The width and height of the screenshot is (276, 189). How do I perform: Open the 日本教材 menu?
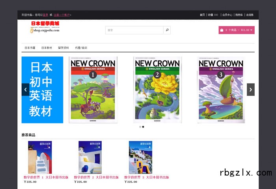coord(47,48)
